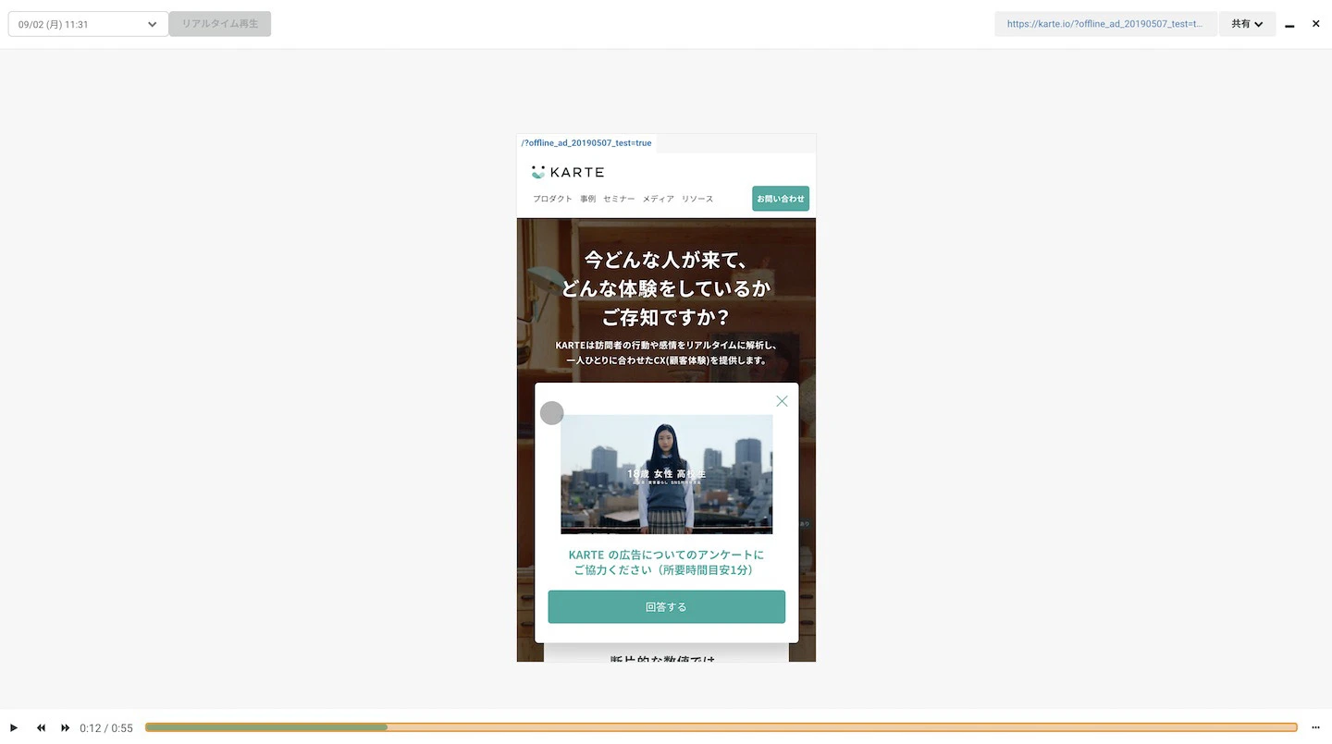
Task: Click the play button in the playback bar
Action: 14,727
